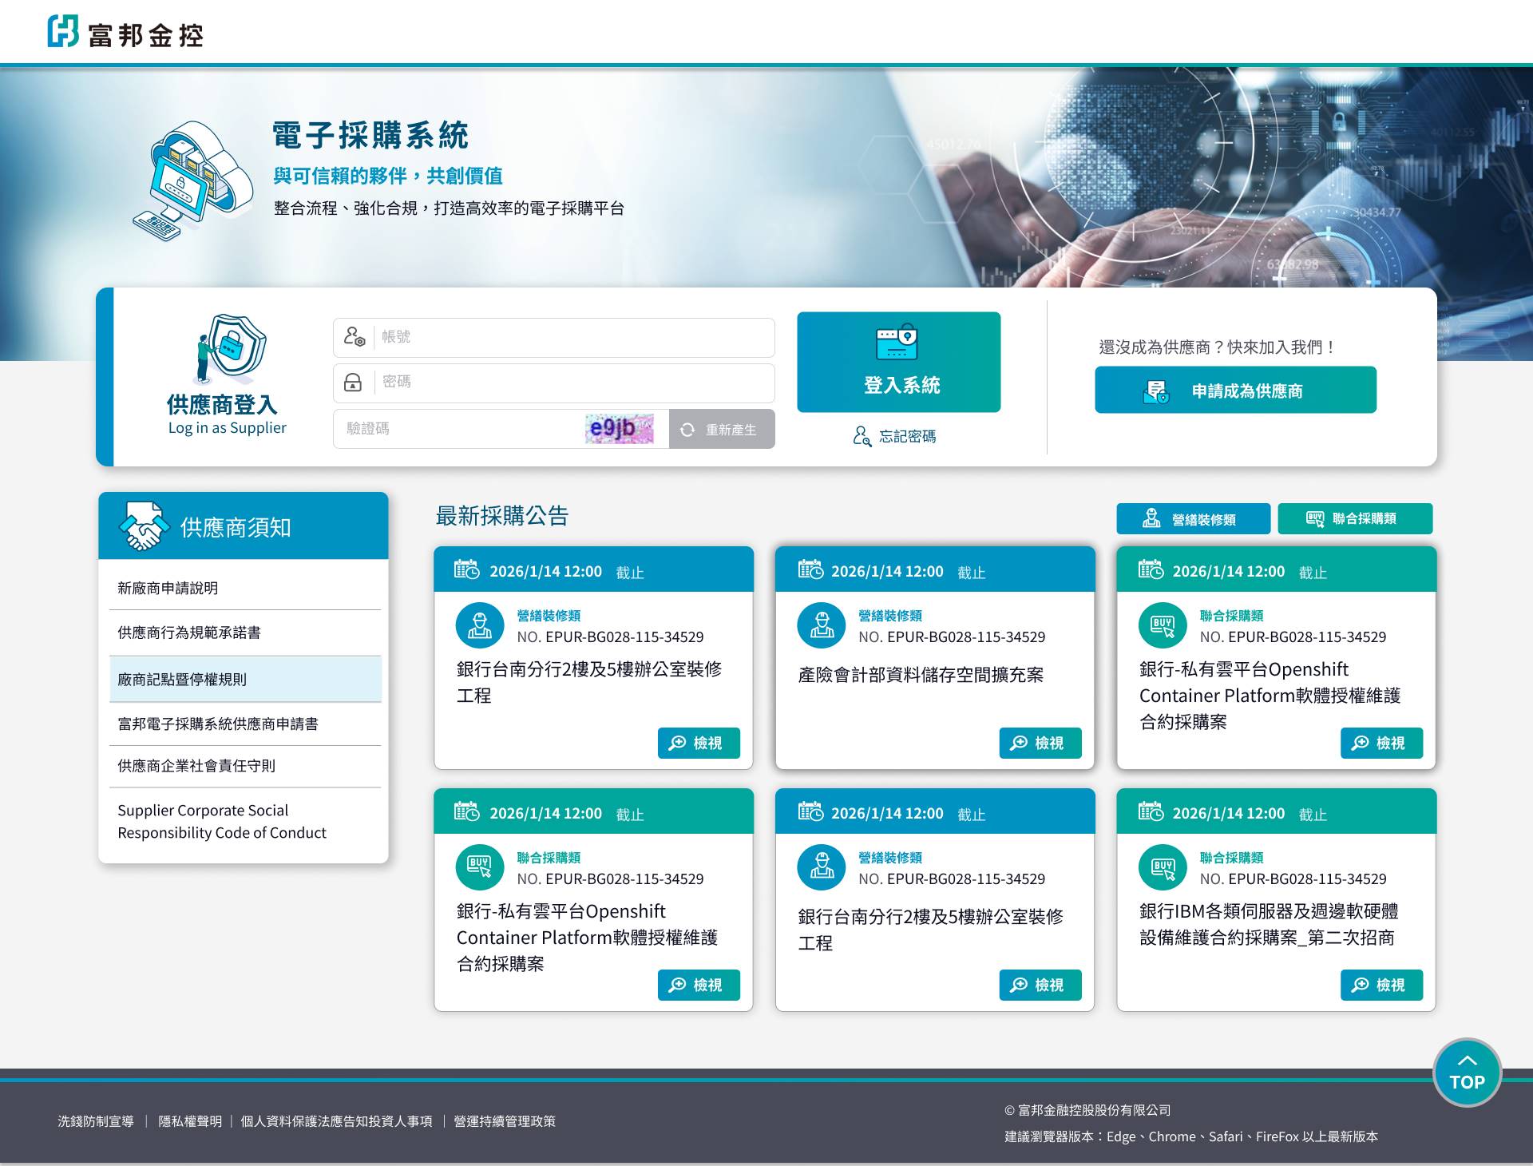Filter announcements by 營繕裝修類

(1193, 518)
